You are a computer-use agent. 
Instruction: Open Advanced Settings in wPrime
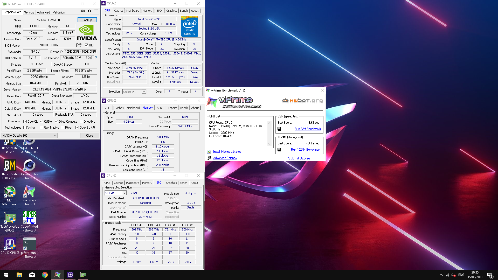click(x=225, y=158)
